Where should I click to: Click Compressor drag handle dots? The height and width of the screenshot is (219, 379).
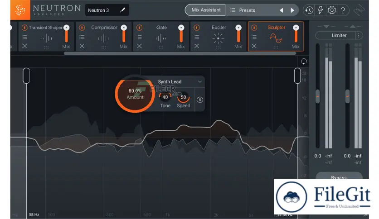(104, 48)
